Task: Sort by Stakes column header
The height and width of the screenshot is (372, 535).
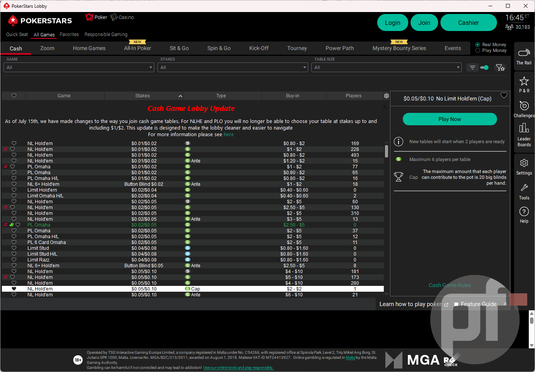Action: pyautogui.click(x=143, y=96)
